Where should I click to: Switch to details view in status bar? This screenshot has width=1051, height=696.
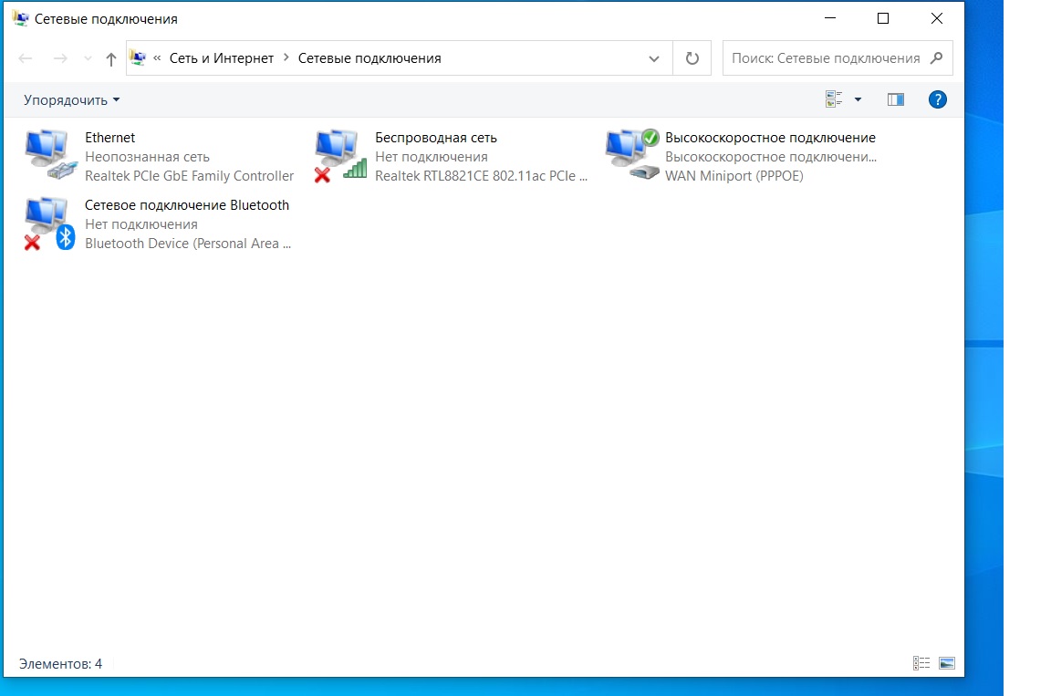pos(921,664)
